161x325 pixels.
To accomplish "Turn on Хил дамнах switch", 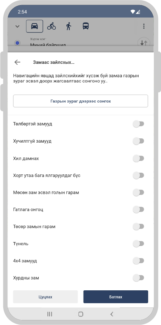I will click(x=139, y=158).
